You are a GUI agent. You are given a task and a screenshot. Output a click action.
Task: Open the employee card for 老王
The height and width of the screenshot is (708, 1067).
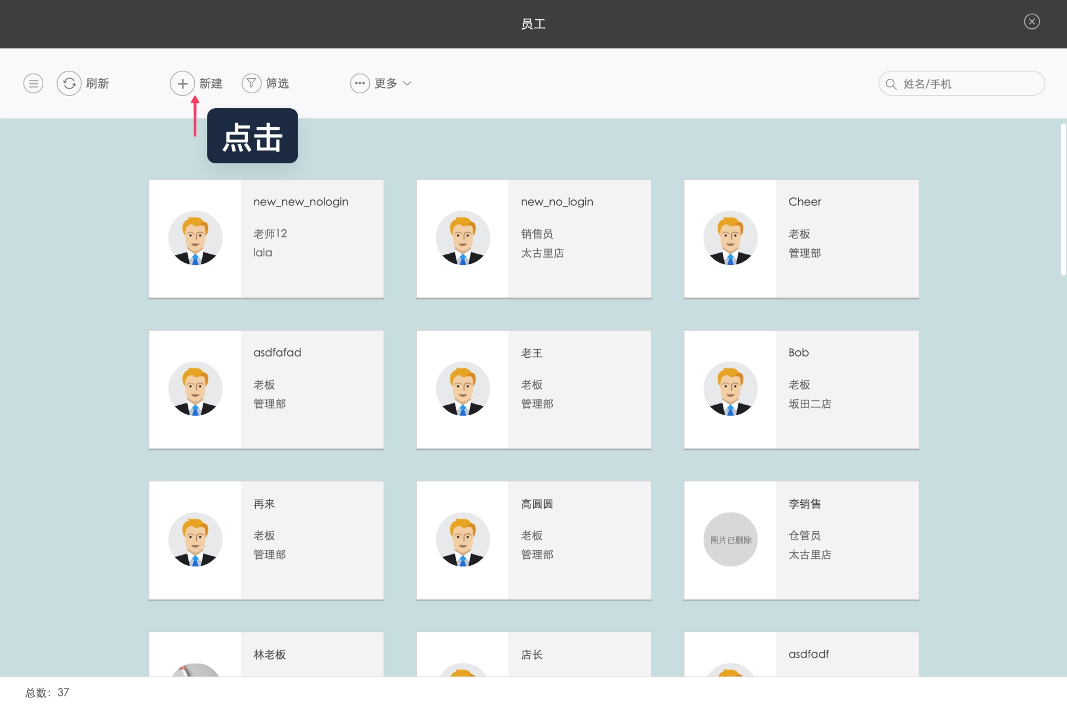[533, 389]
